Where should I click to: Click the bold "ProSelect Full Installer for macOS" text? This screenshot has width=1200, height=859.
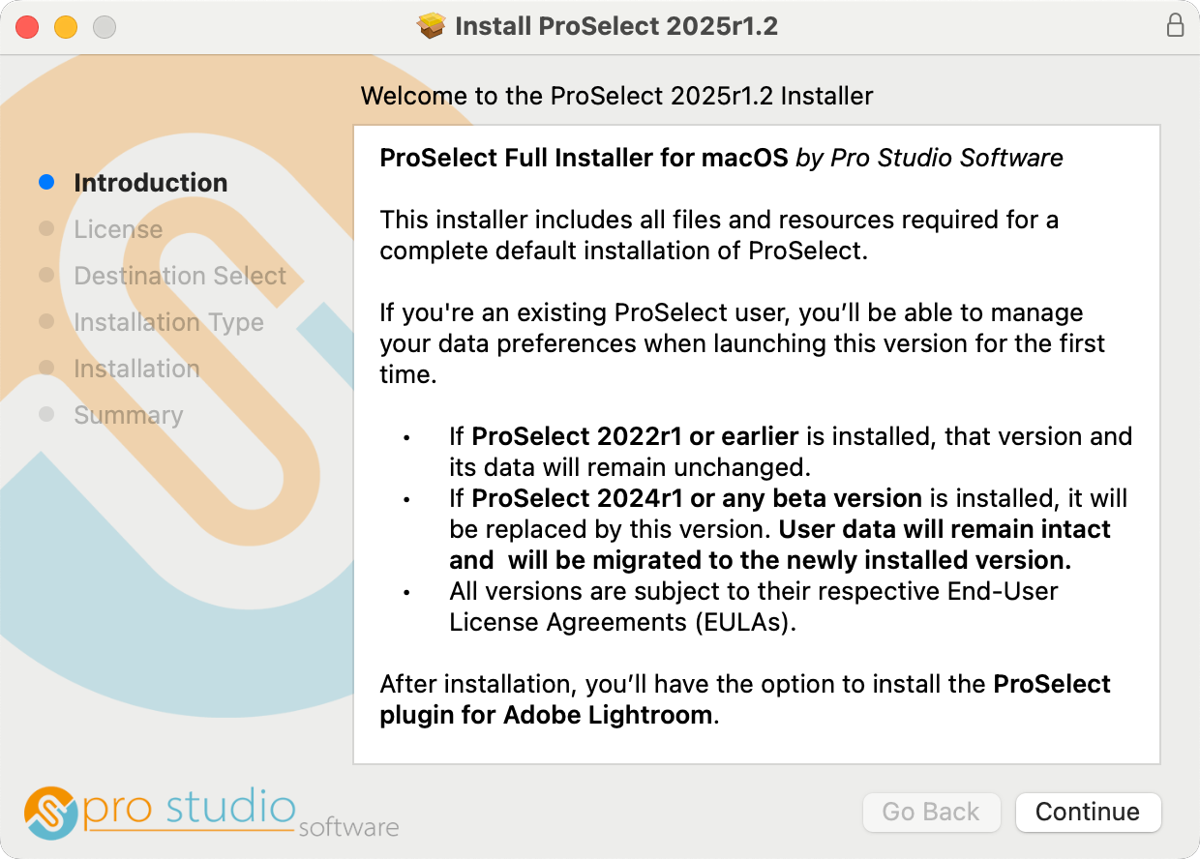(x=584, y=158)
